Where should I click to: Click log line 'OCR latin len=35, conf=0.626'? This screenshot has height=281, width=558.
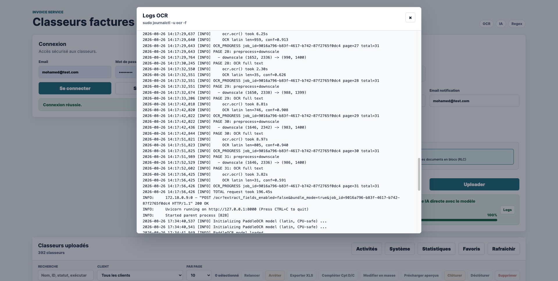coord(214,75)
